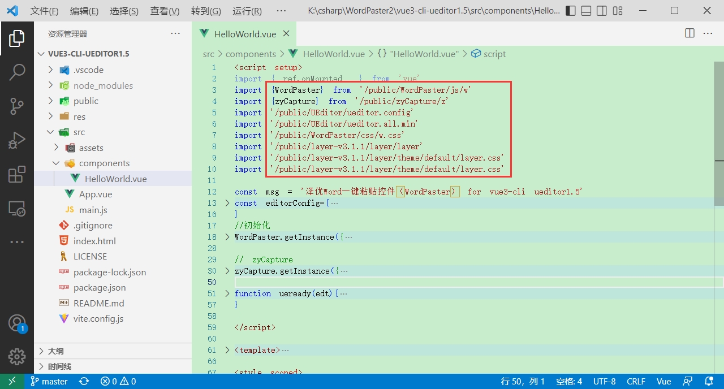
Task: Open Run and Debug view
Action: 17,140
